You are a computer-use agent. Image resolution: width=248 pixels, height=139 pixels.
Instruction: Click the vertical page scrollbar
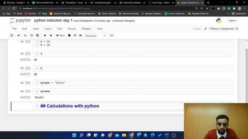point(246,75)
